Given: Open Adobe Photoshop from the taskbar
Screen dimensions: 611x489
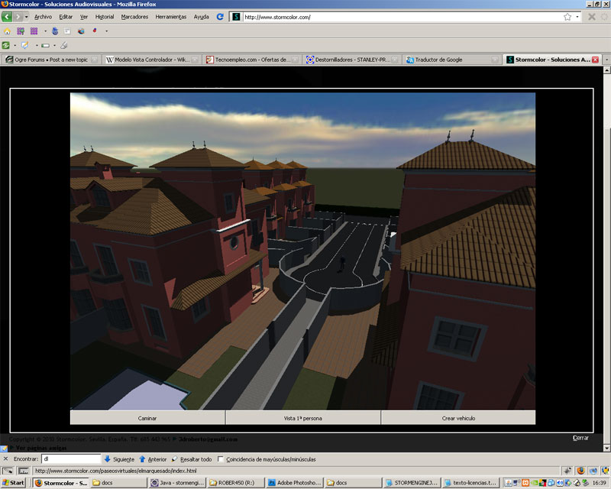Looking at the screenshot, I should (x=295, y=483).
